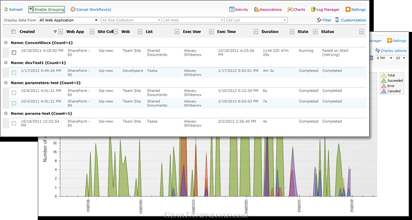Click the Refresh icon
This screenshot has height=220, width=412.
[6, 9]
